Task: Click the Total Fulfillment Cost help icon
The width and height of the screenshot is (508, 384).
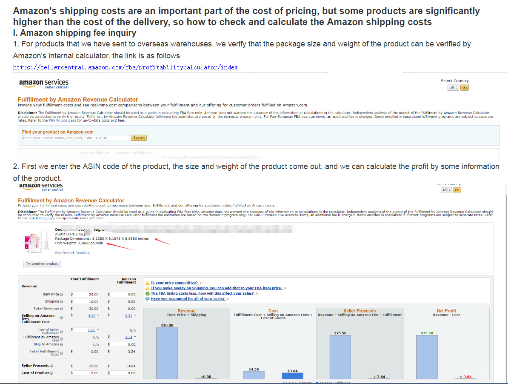Action: point(62,353)
